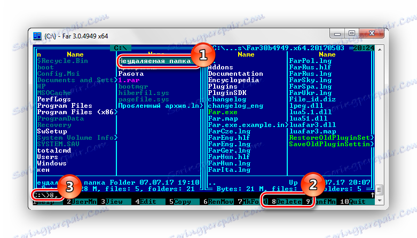This screenshot has height=238, width=417.
Task: Select the File_id.diz file
Action: click(312, 99)
